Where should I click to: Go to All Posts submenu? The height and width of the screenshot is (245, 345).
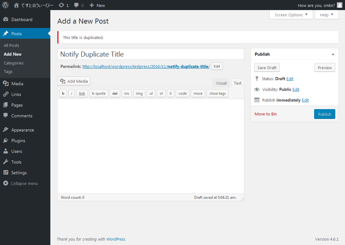[x=11, y=45]
